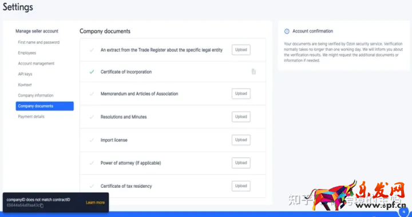Select the Company information menu item

35,96
